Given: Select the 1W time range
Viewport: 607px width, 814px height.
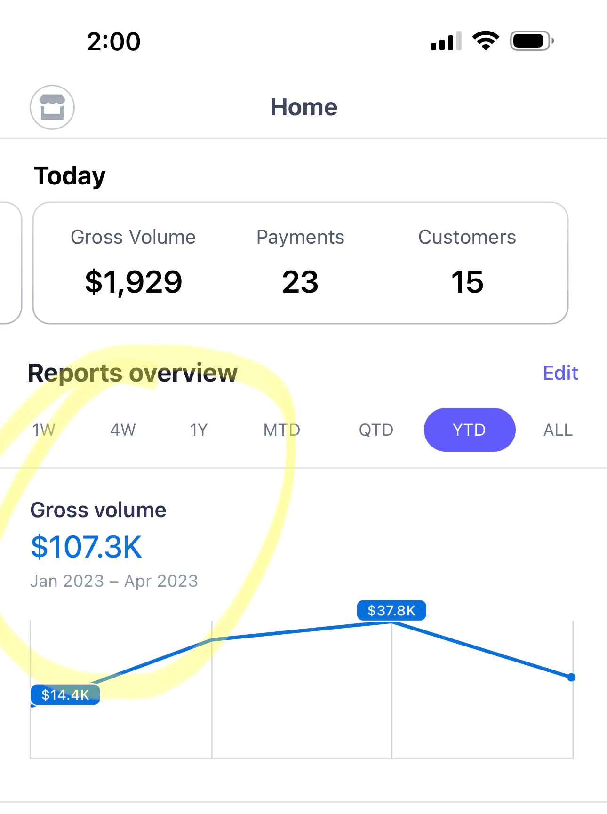Looking at the screenshot, I should tap(44, 430).
